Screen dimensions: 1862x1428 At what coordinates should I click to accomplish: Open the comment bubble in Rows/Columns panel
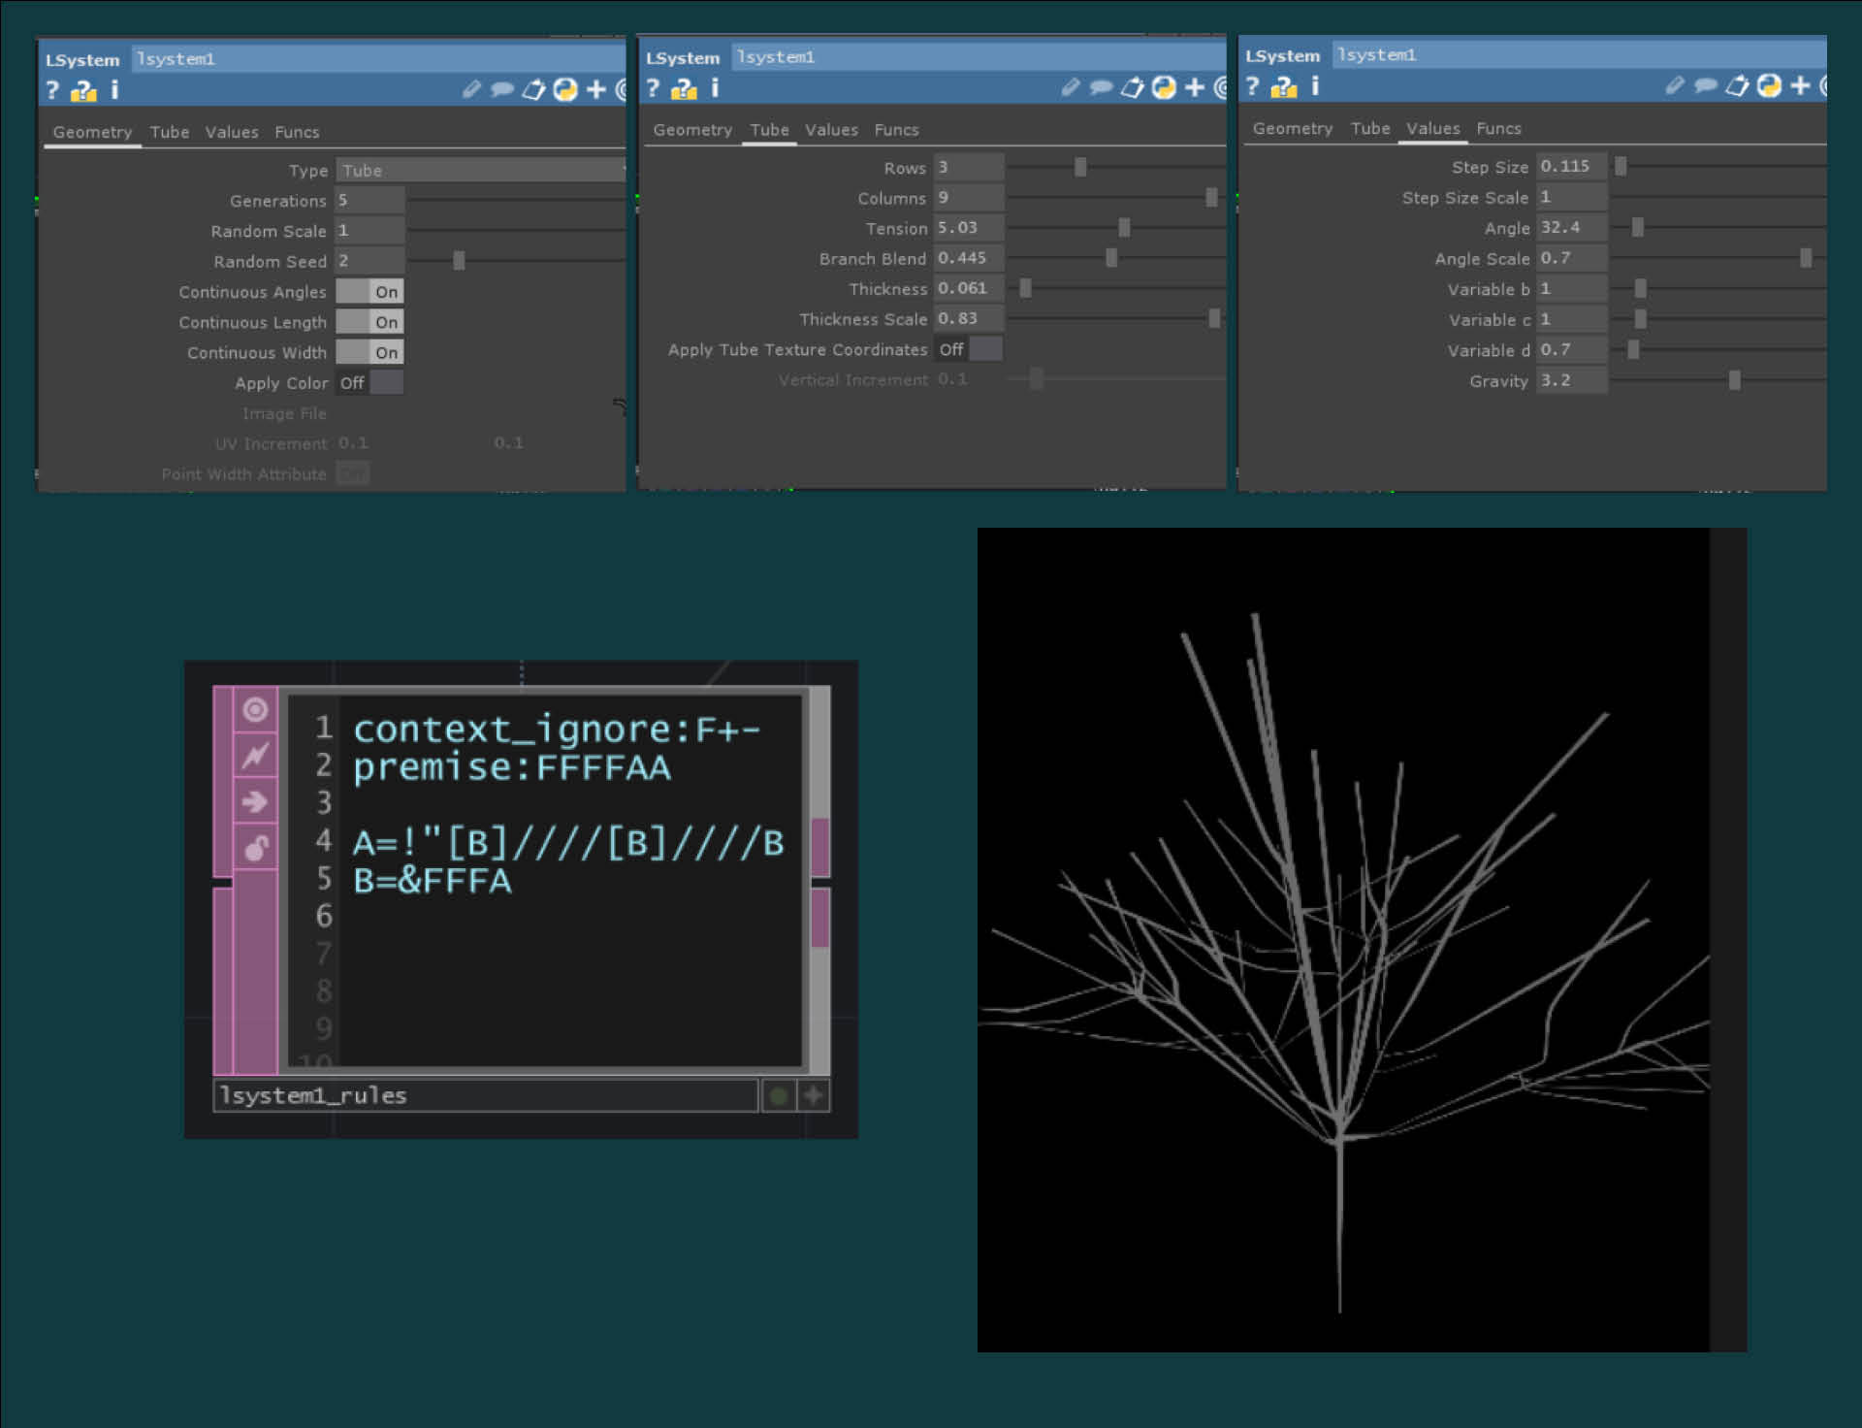[x=1101, y=87]
